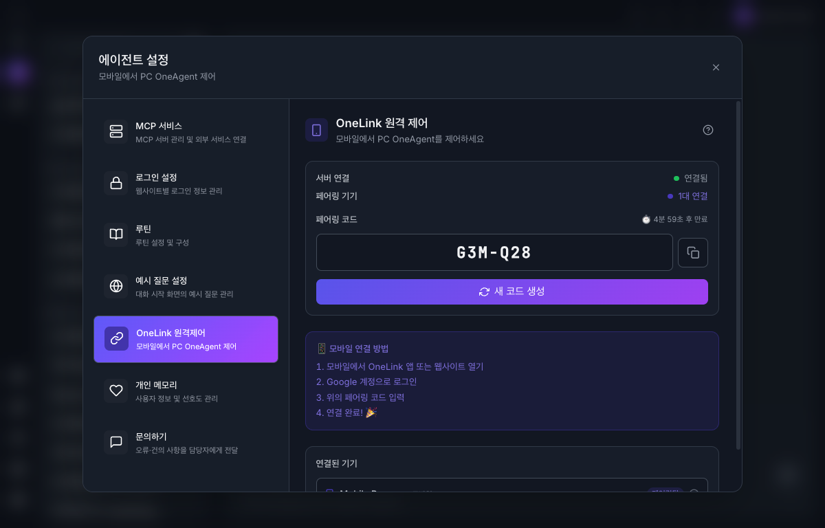Open the 개인 메모리 section
825x528 pixels.
coord(186,391)
